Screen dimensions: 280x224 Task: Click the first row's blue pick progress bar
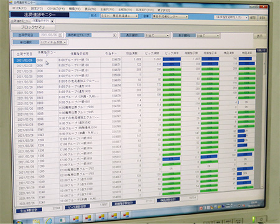172,59
